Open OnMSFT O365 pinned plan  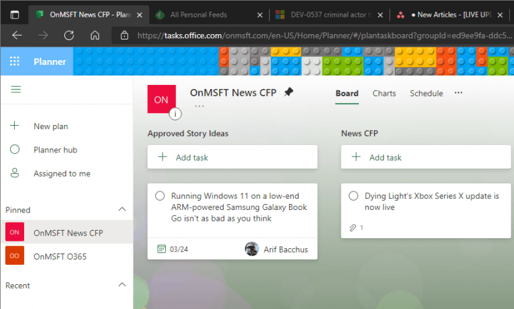click(66, 255)
